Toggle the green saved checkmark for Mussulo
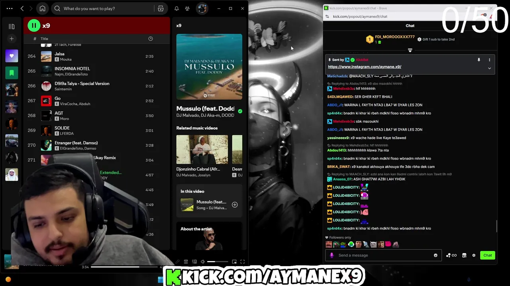510x286 pixels. tap(240, 111)
